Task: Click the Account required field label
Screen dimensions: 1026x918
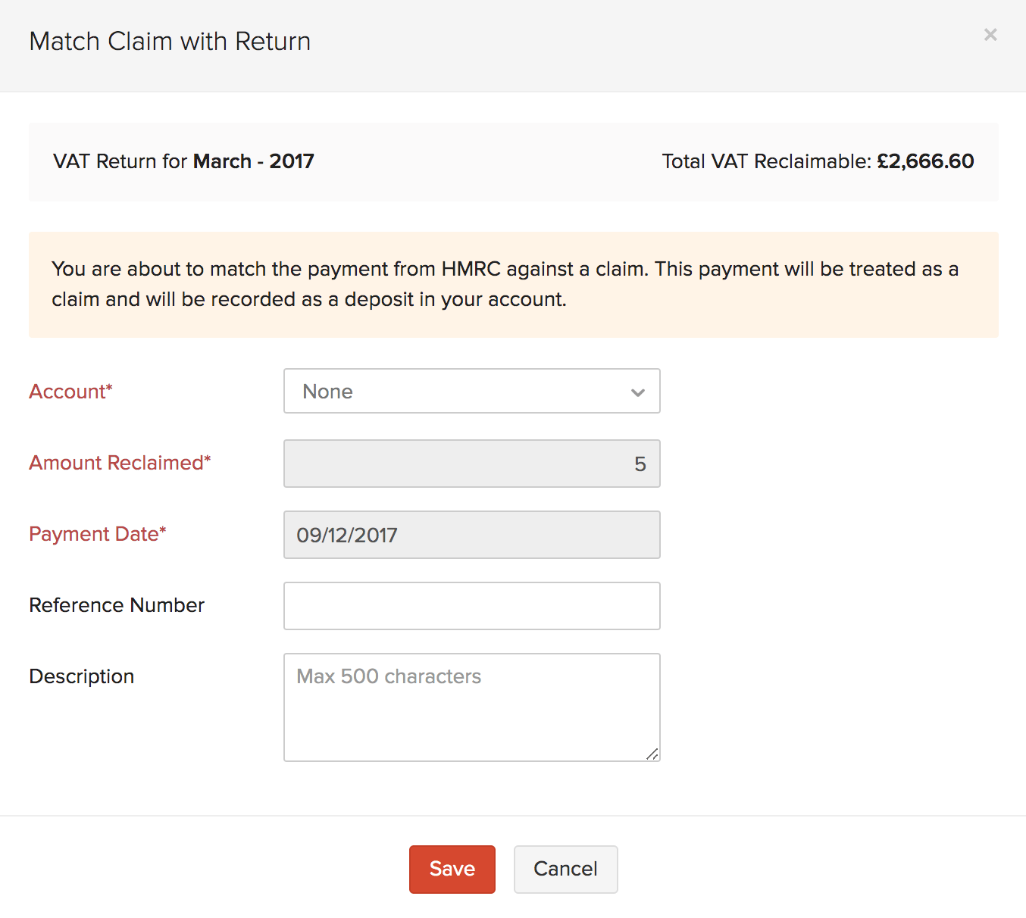Action: pyautogui.click(x=70, y=392)
